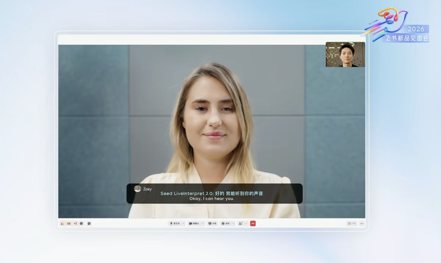Expand the participants options arrow
Image resolution: width=441 pixels, height=263 pixels.
click(246, 223)
